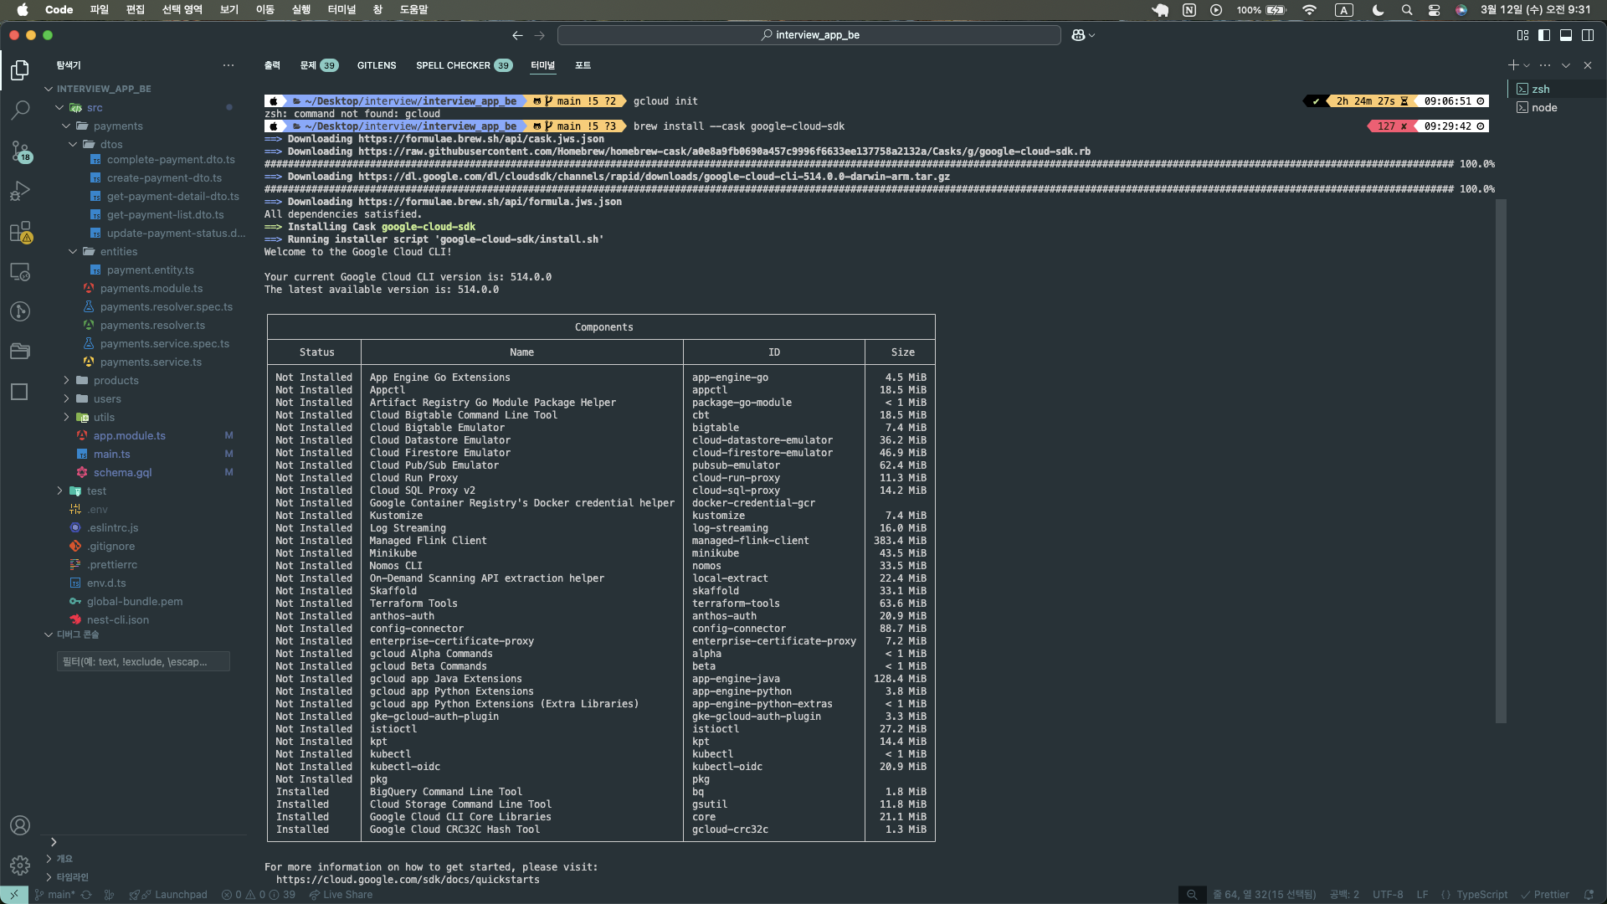Switch to the SPELL CHECKER tab
The height and width of the screenshot is (904, 1607).
click(453, 65)
